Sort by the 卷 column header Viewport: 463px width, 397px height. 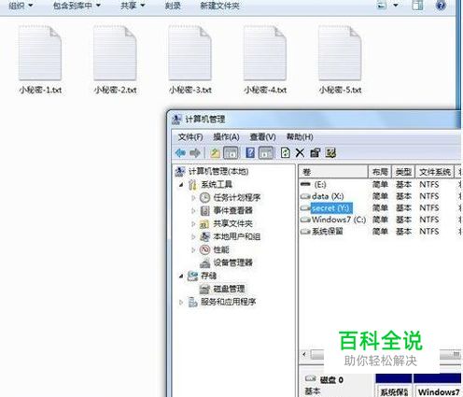(333, 172)
